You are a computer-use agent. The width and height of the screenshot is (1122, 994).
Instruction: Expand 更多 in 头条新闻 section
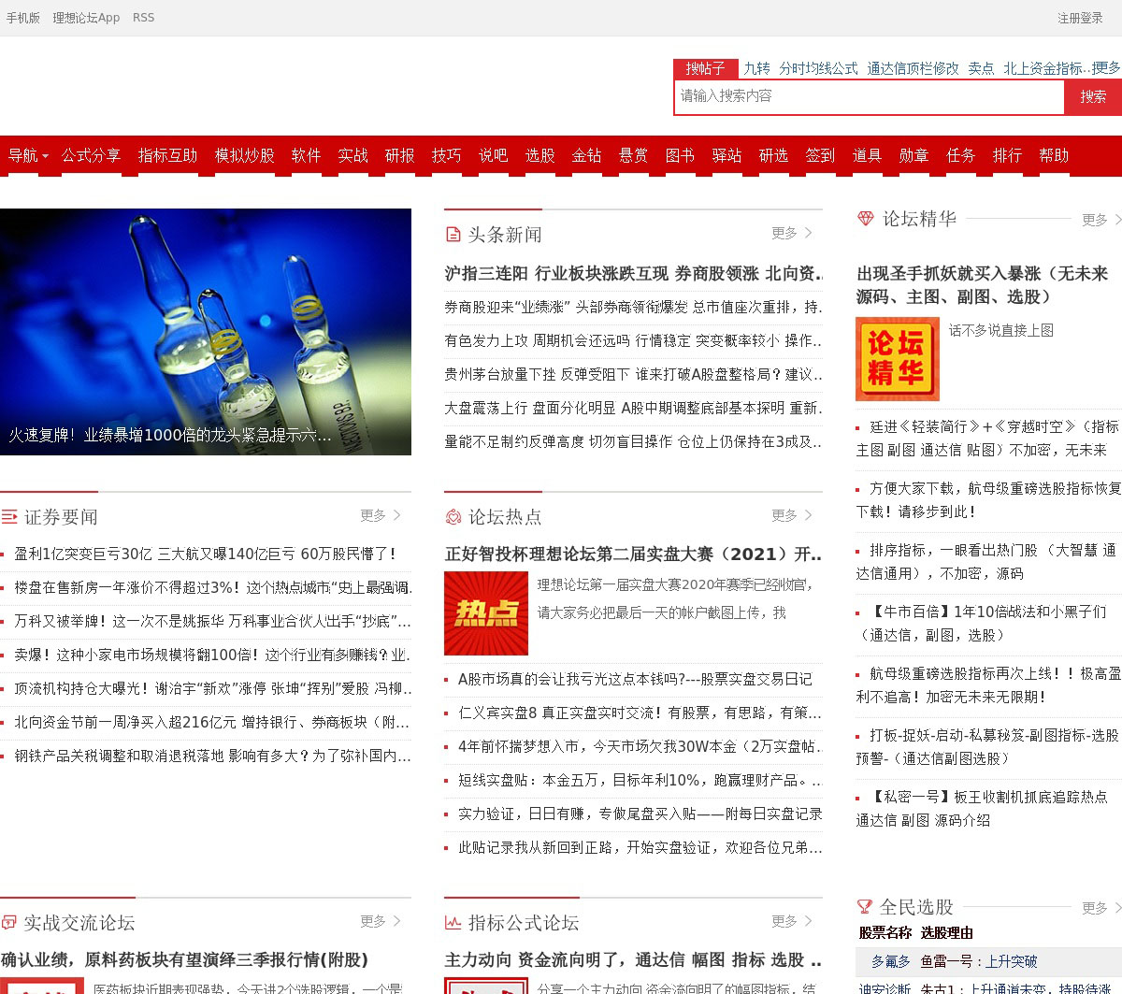click(x=792, y=233)
